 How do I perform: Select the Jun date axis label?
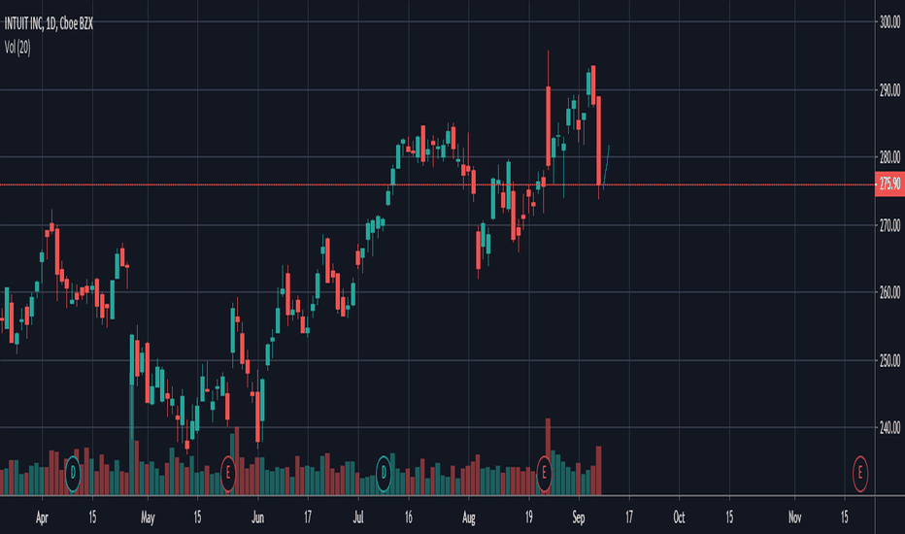pyautogui.click(x=257, y=517)
